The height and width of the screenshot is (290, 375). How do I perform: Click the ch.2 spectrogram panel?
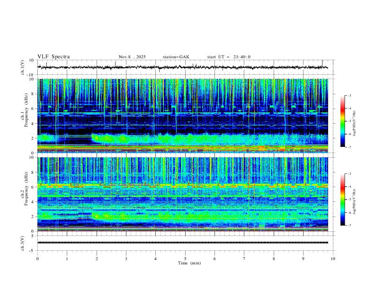click(x=182, y=194)
